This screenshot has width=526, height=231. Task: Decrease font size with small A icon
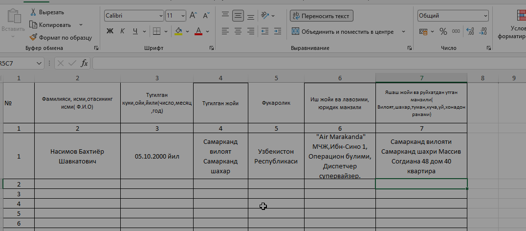[206, 16]
